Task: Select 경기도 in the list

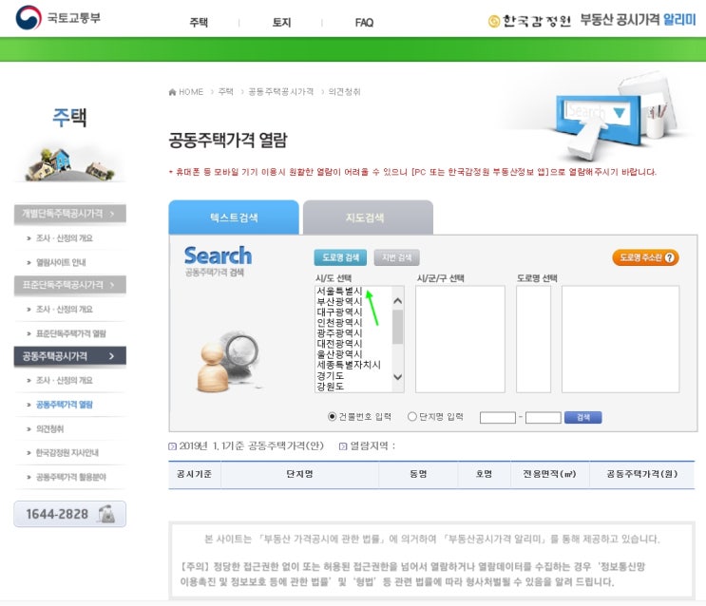Action: click(x=330, y=375)
